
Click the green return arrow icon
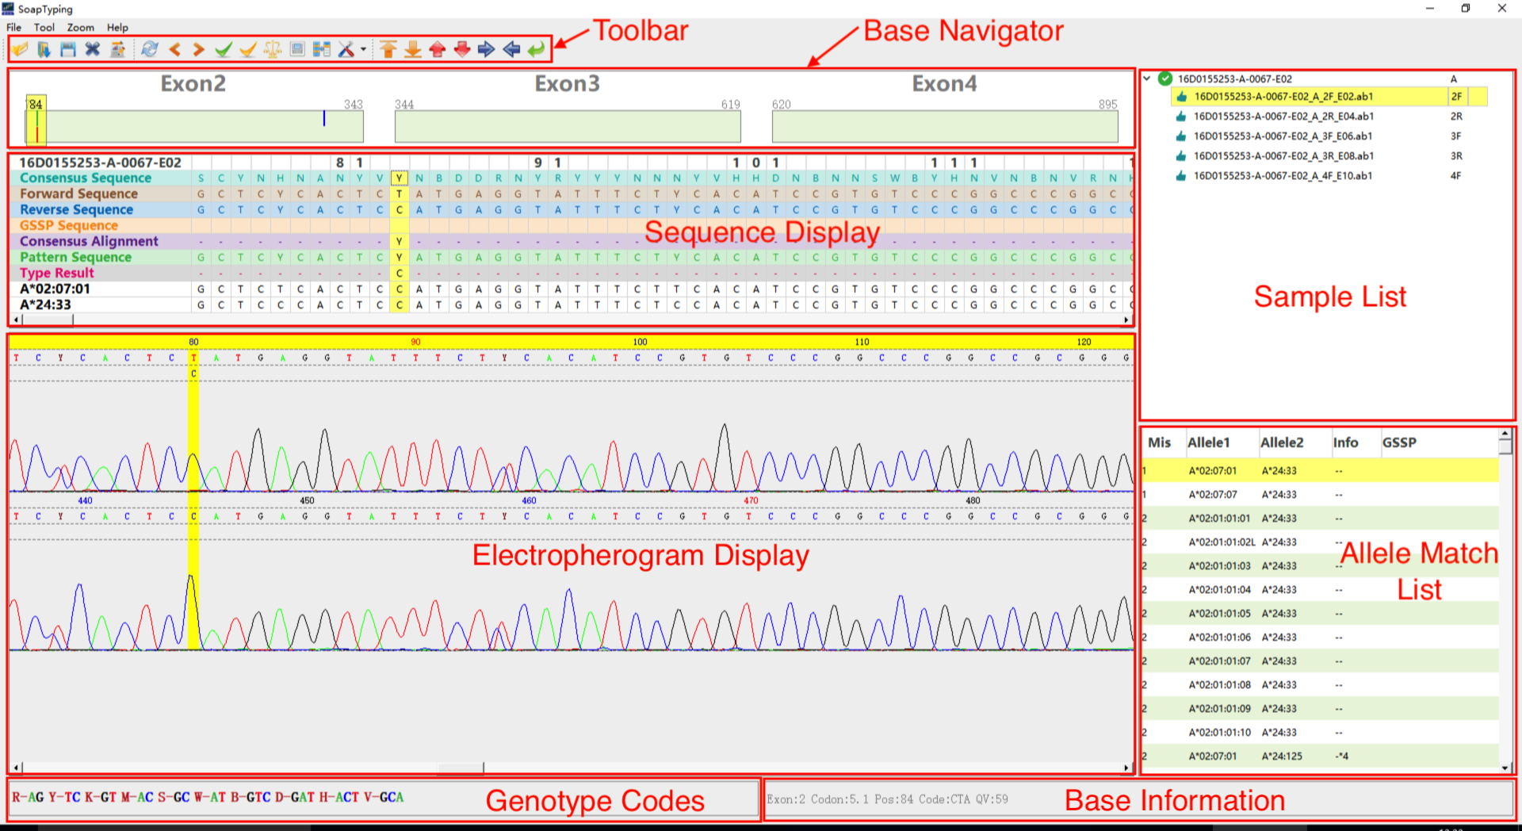tap(537, 49)
